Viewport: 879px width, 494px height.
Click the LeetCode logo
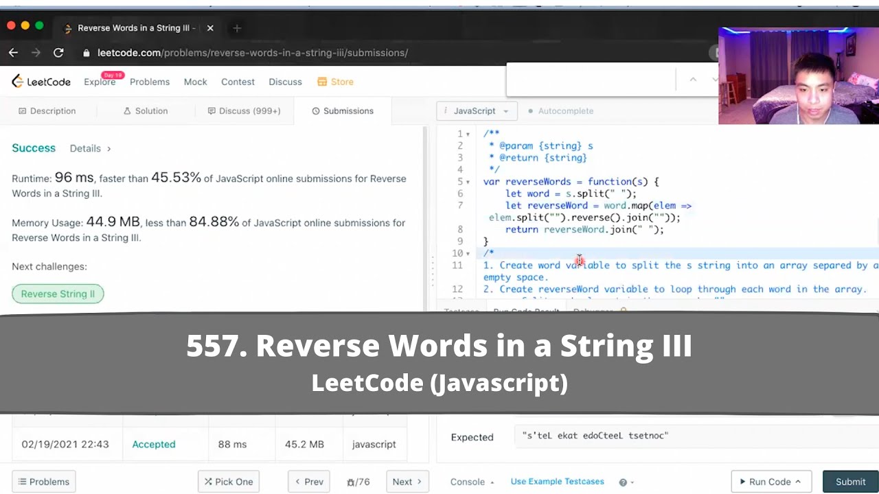tap(41, 82)
